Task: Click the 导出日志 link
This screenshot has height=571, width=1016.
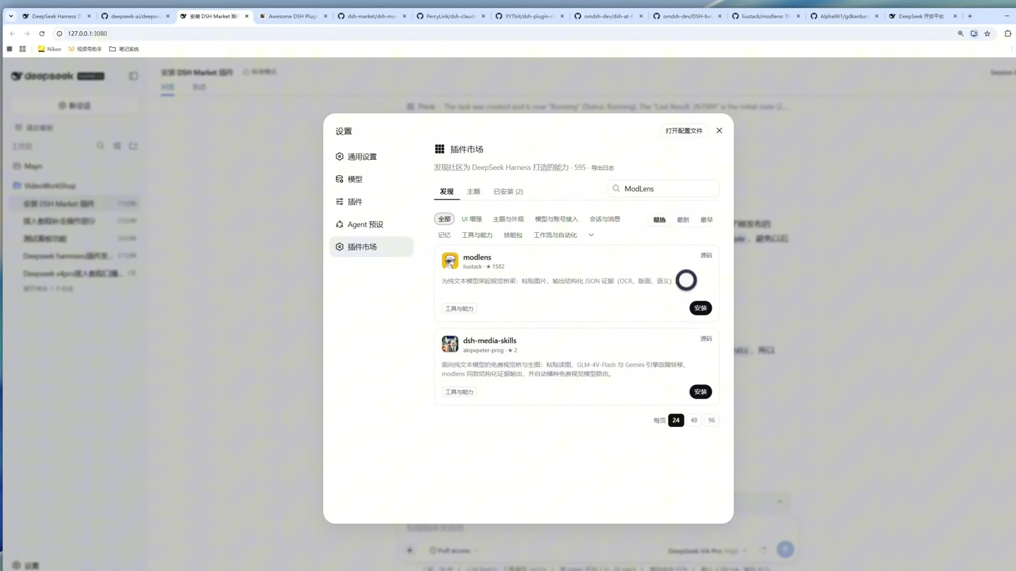Action: 603,168
